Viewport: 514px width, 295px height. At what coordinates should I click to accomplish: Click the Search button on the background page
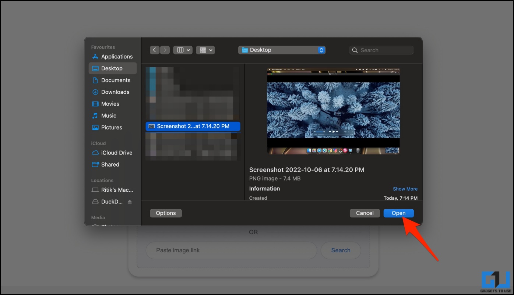coord(341,250)
